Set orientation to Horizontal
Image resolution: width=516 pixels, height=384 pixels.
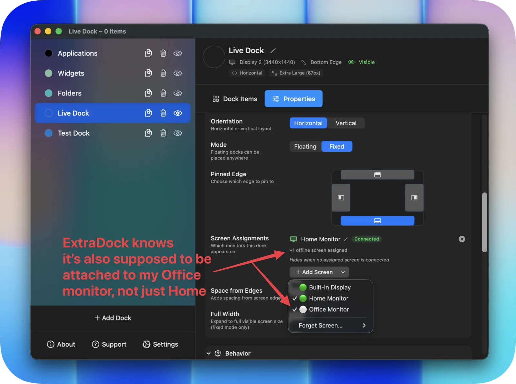pyautogui.click(x=308, y=123)
